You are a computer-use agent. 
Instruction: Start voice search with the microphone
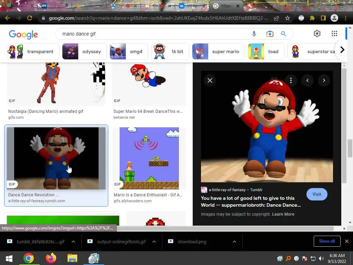tap(254, 34)
